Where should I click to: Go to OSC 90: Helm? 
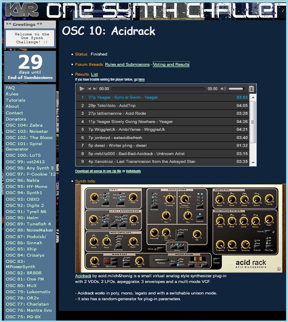(22, 218)
